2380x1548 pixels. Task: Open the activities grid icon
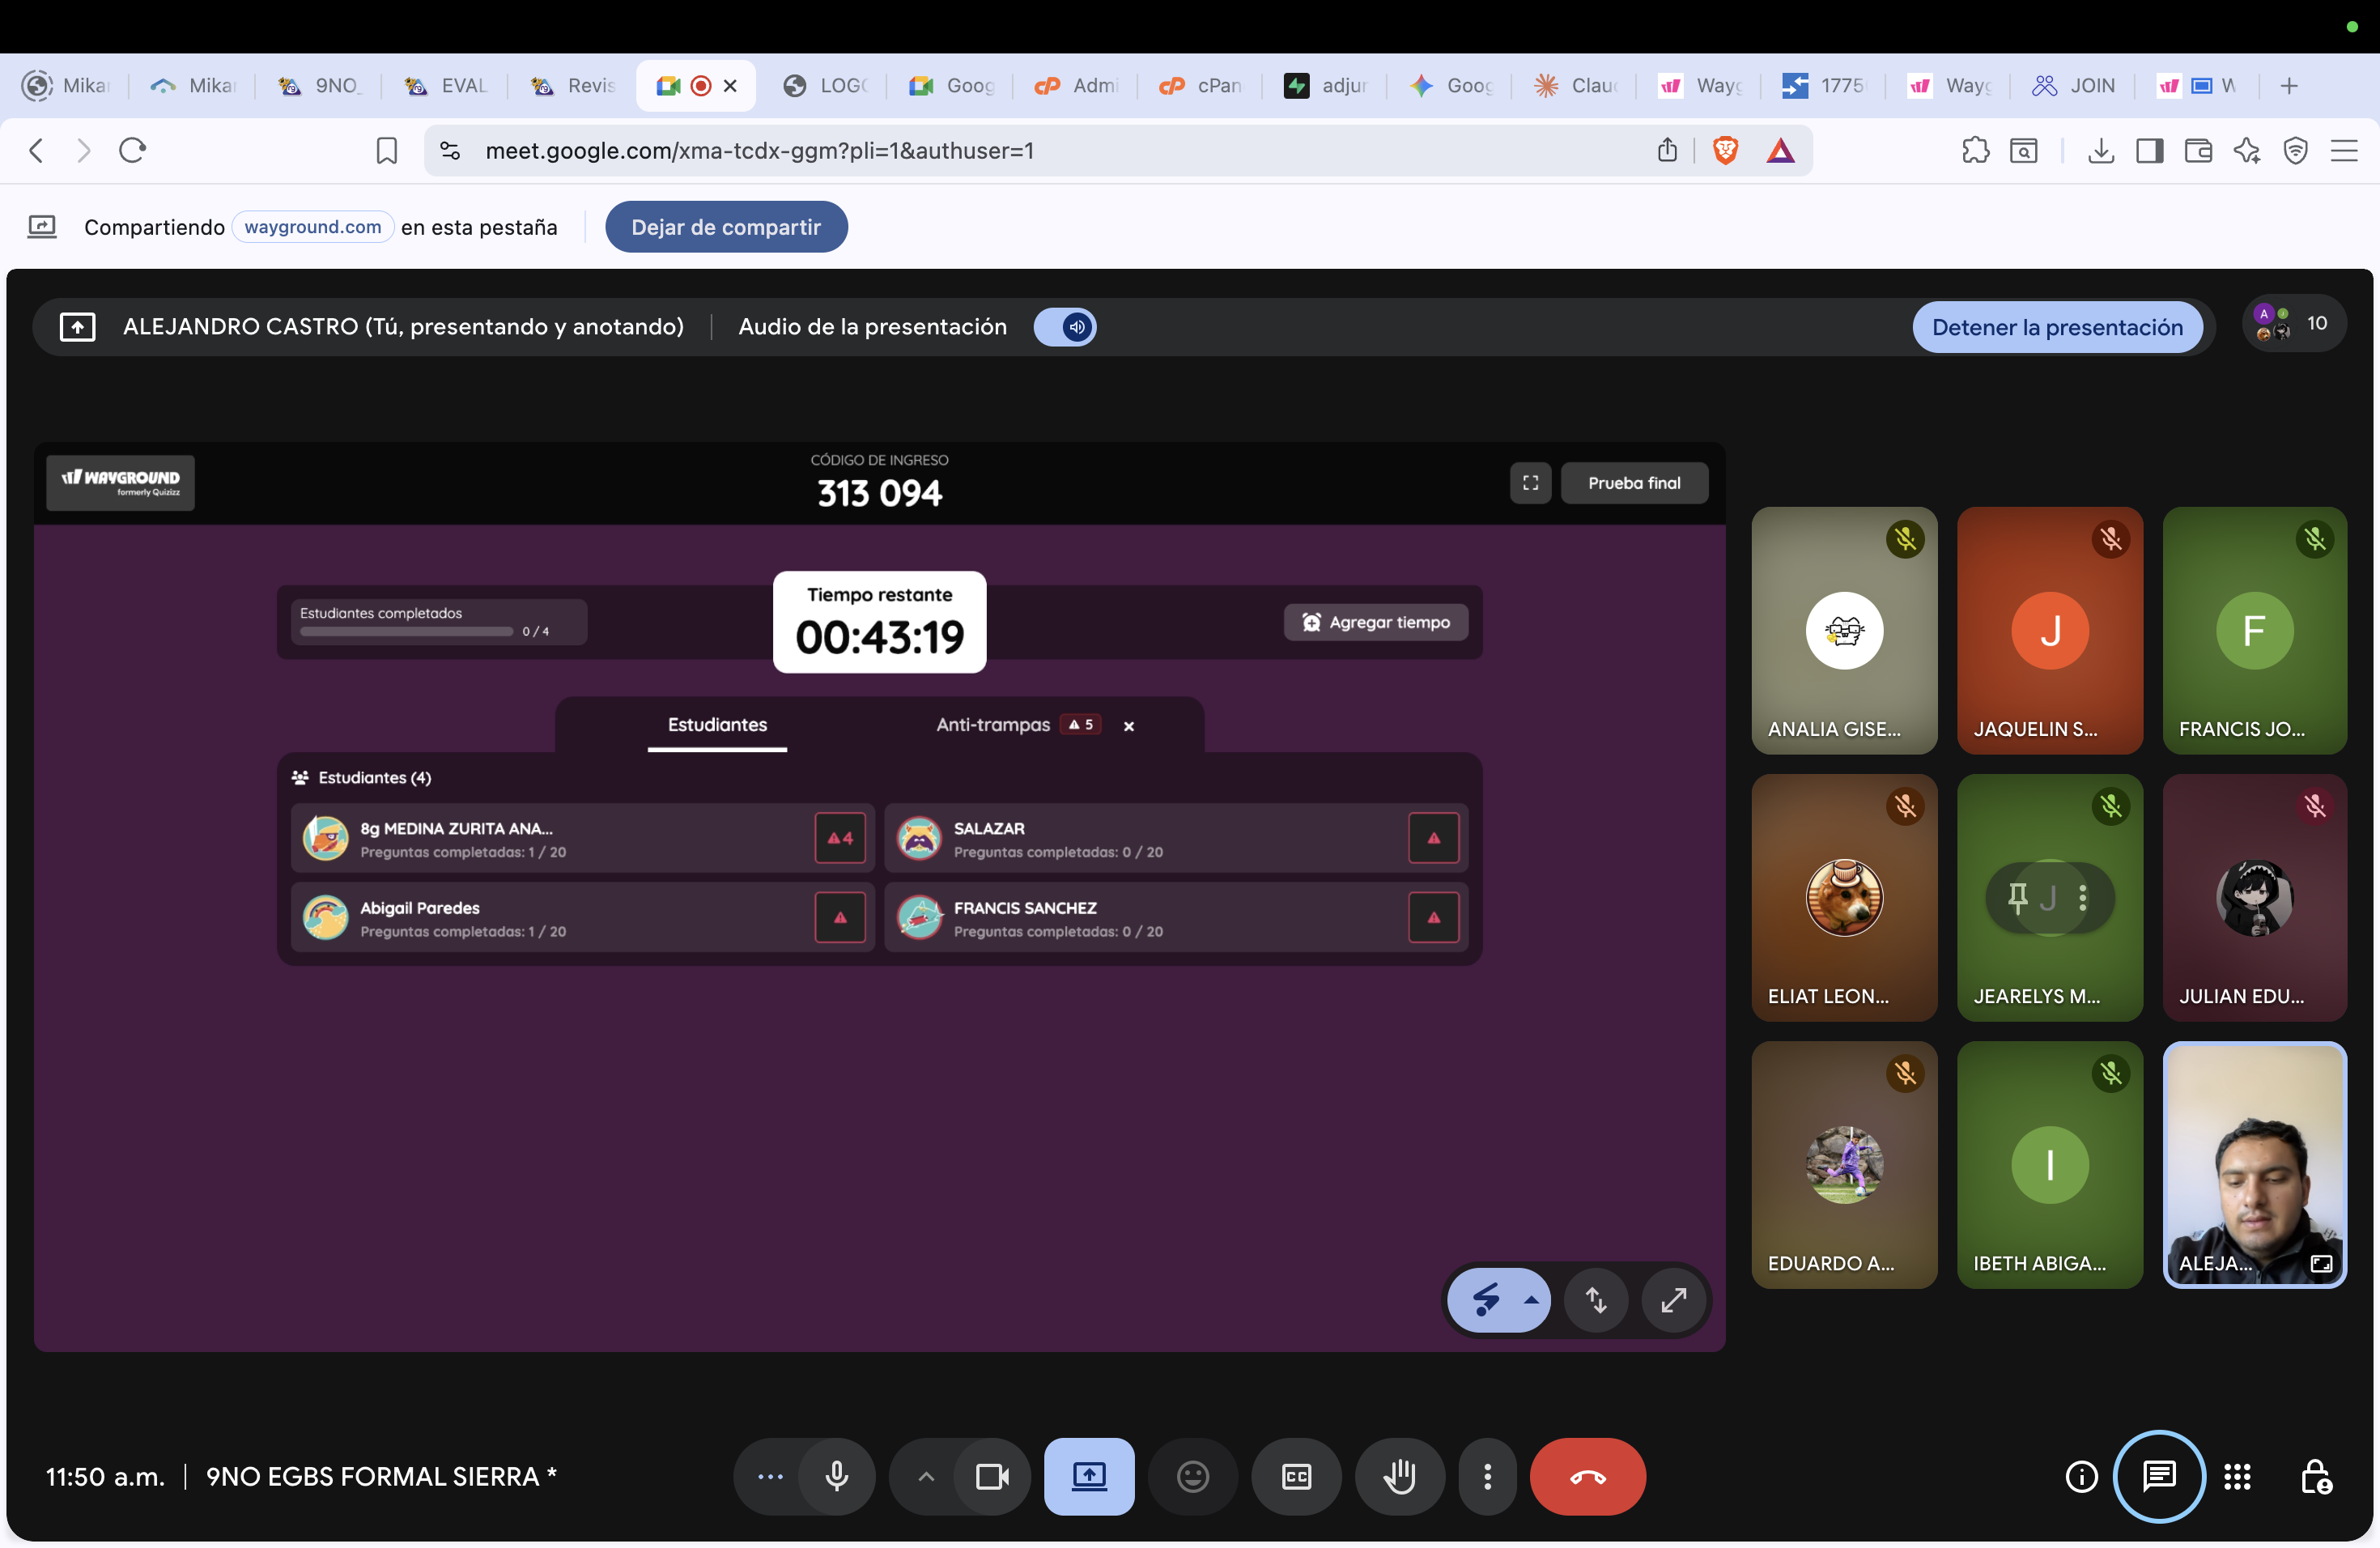pos(2237,1476)
